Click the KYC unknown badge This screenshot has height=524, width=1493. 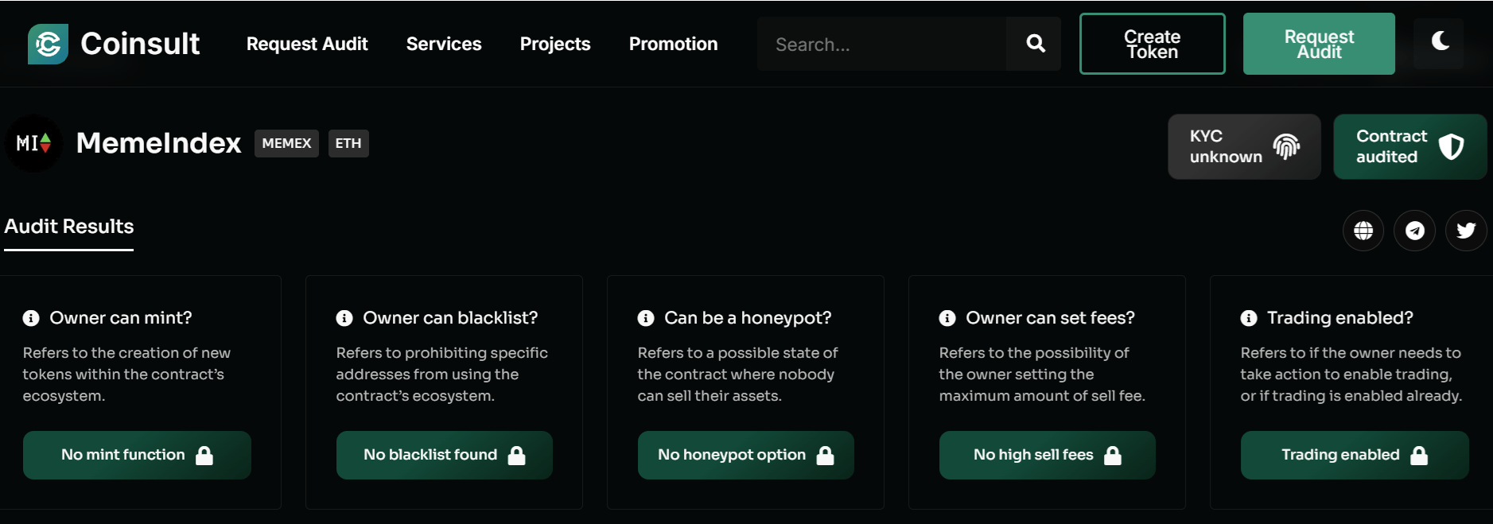pos(1244,146)
